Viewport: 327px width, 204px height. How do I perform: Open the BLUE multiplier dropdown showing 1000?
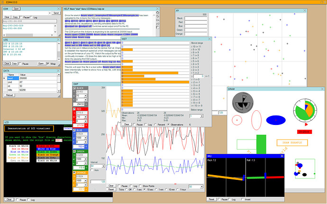[x=85, y=138]
